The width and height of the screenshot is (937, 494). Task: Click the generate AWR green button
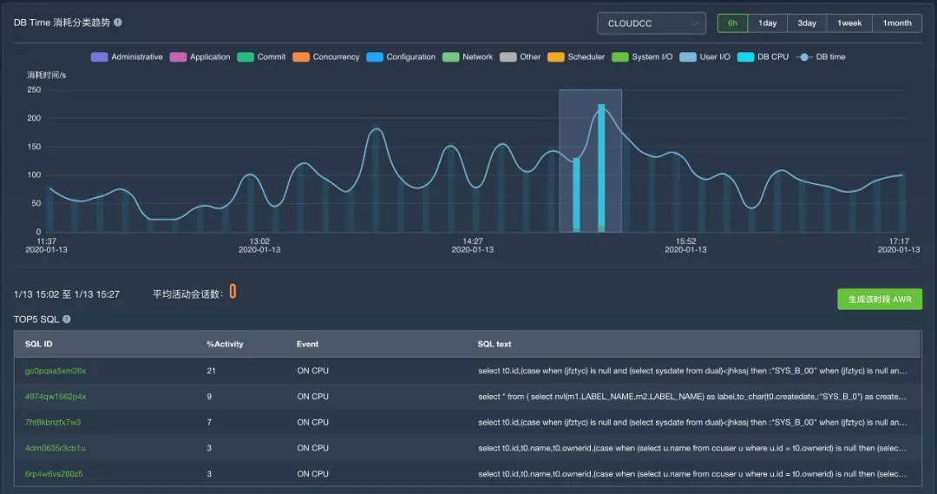[x=879, y=300]
